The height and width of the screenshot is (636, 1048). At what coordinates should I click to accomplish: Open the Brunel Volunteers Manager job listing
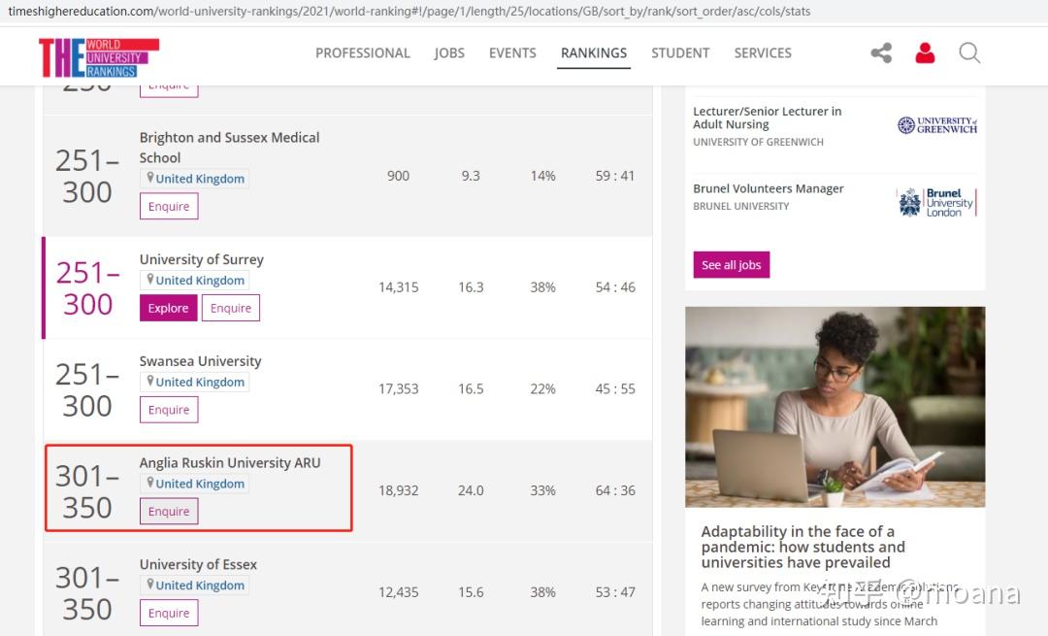tap(769, 188)
